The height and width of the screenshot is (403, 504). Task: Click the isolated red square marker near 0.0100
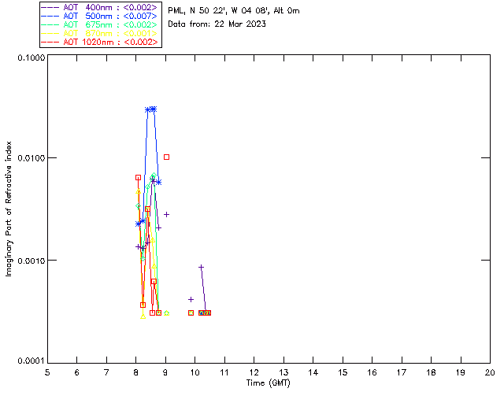166,157
